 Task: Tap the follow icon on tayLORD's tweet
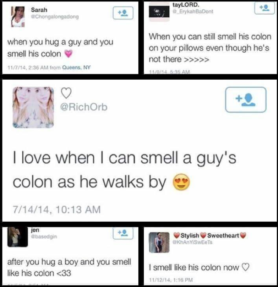tap(264, 8)
